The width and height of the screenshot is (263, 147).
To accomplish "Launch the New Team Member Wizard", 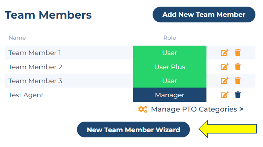I will [x=133, y=129].
